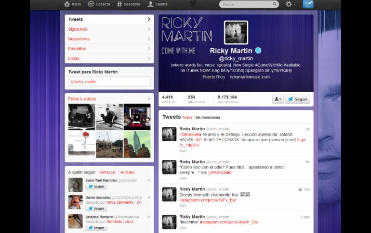
Task: Open the @PedroJulio mention link
Action: (x=219, y=172)
